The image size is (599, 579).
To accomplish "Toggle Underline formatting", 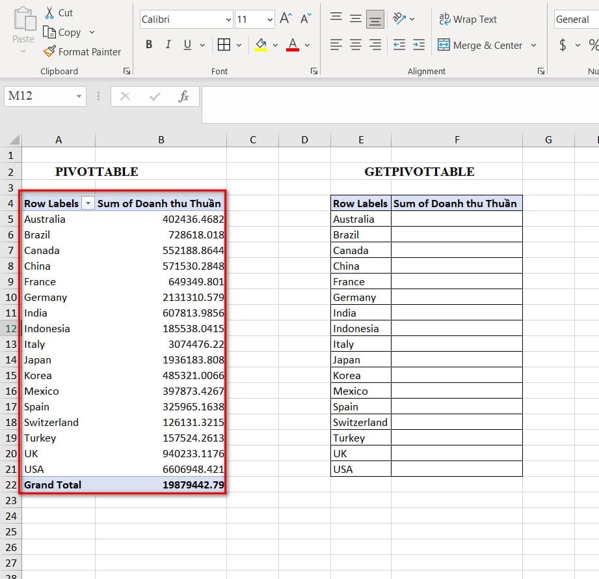I will [187, 45].
